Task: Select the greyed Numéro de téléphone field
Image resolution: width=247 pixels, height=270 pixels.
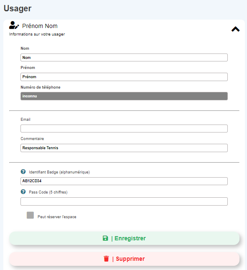Action: pos(124,96)
